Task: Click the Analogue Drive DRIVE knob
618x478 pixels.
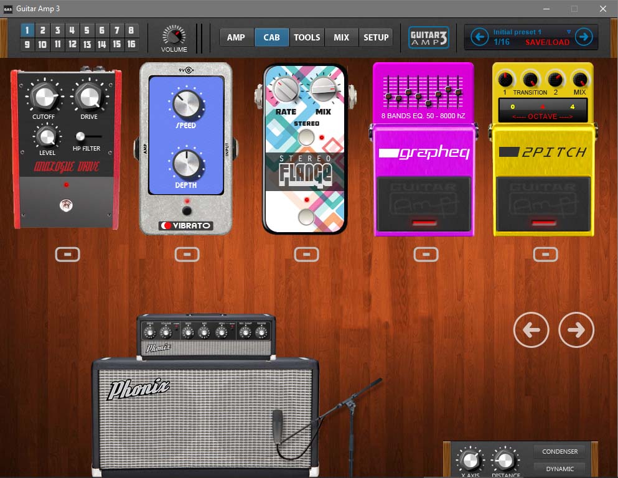Action: point(90,96)
